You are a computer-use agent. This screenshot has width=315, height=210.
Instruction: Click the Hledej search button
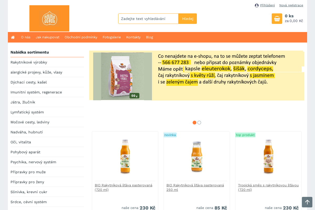[188, 19]
